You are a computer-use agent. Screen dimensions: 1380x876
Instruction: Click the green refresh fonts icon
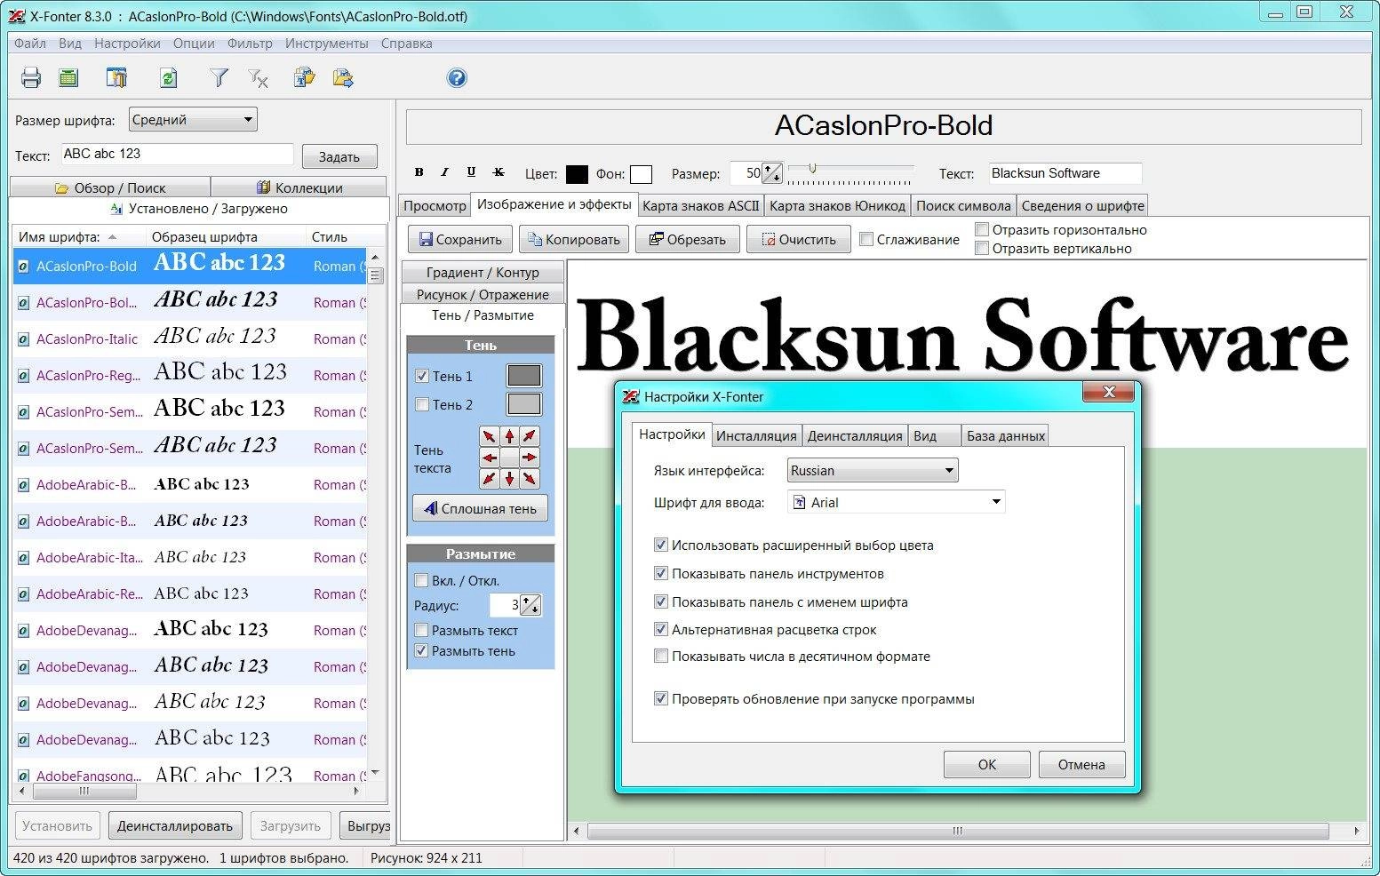168,78
